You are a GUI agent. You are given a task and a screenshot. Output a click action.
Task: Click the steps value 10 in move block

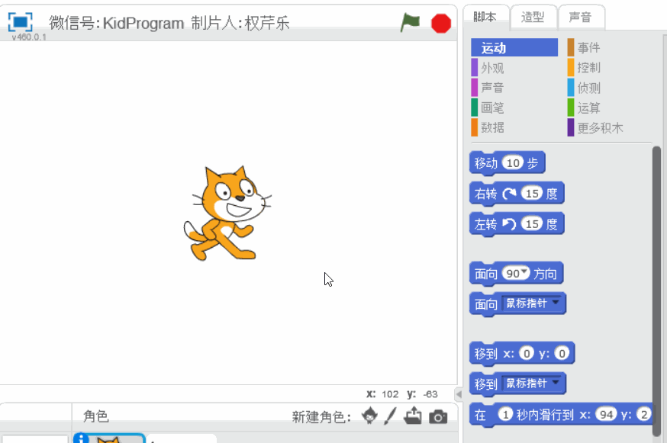tap(513, 163)
